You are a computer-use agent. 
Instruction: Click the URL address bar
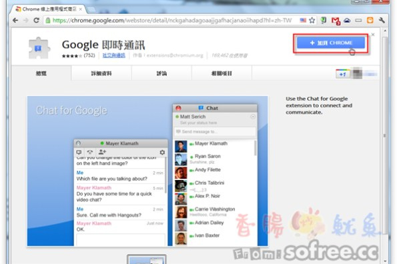coord(172,21)
